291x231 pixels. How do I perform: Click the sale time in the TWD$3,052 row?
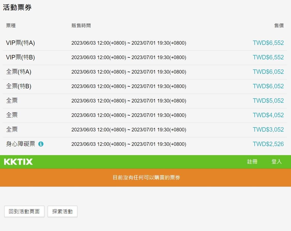[x=129, y=130]
